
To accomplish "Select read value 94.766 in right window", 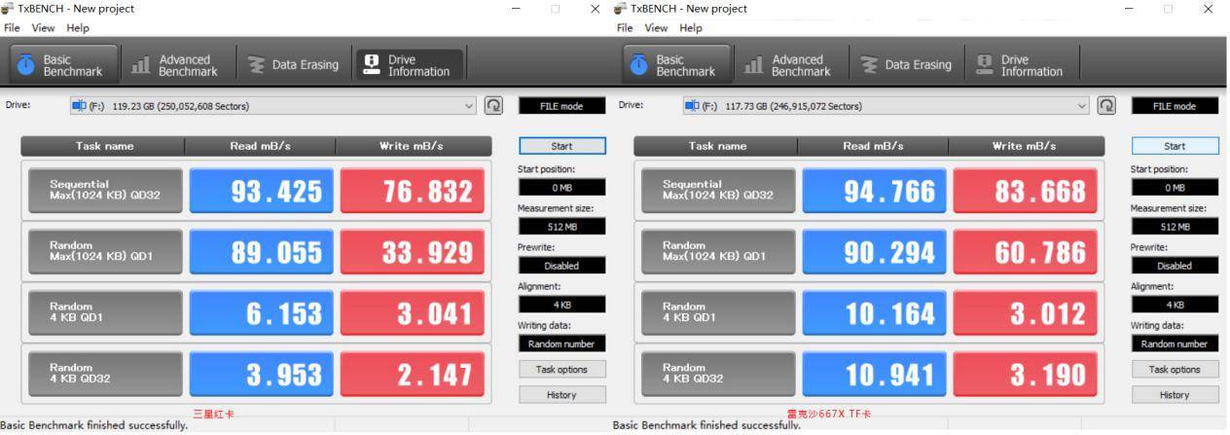I will click(876, 191).
